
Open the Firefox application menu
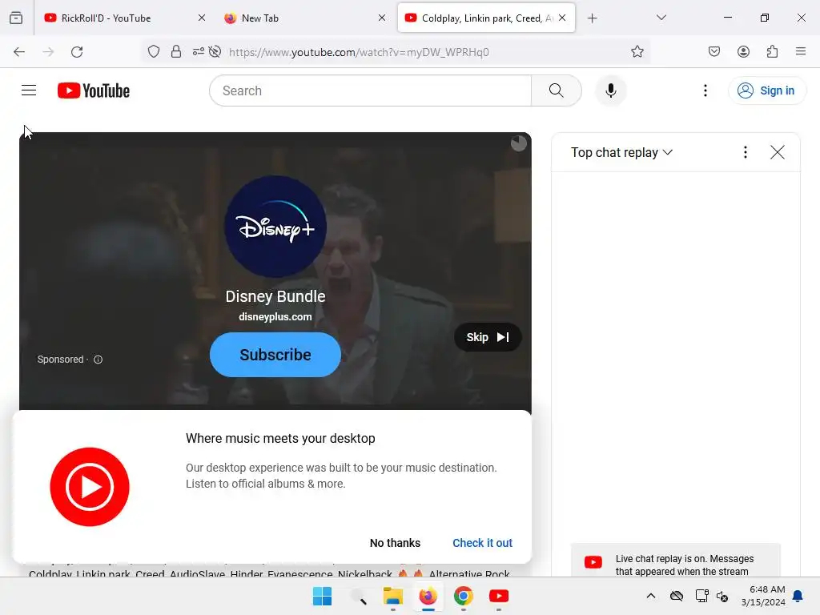point(801,51)
